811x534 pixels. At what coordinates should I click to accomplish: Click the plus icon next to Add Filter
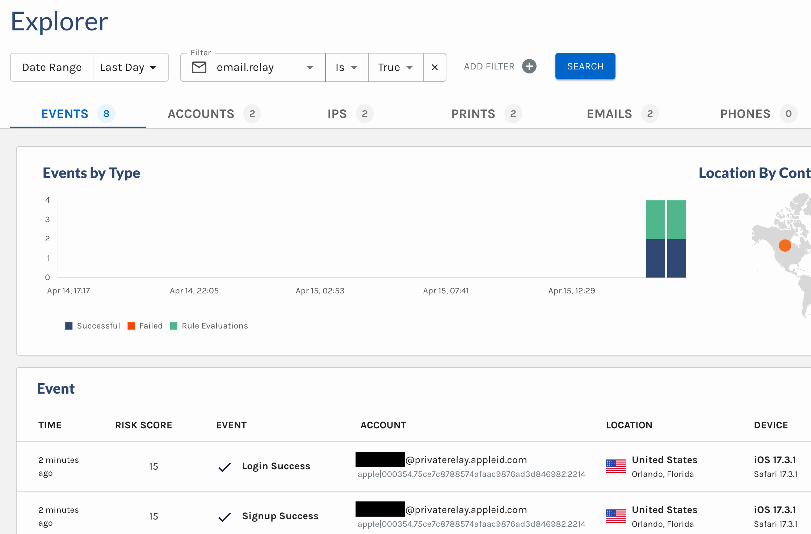pos(529,66)
